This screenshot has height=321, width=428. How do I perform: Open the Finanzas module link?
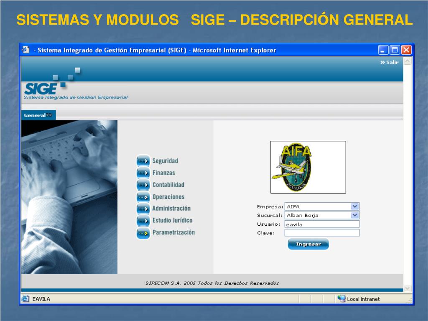164,173
